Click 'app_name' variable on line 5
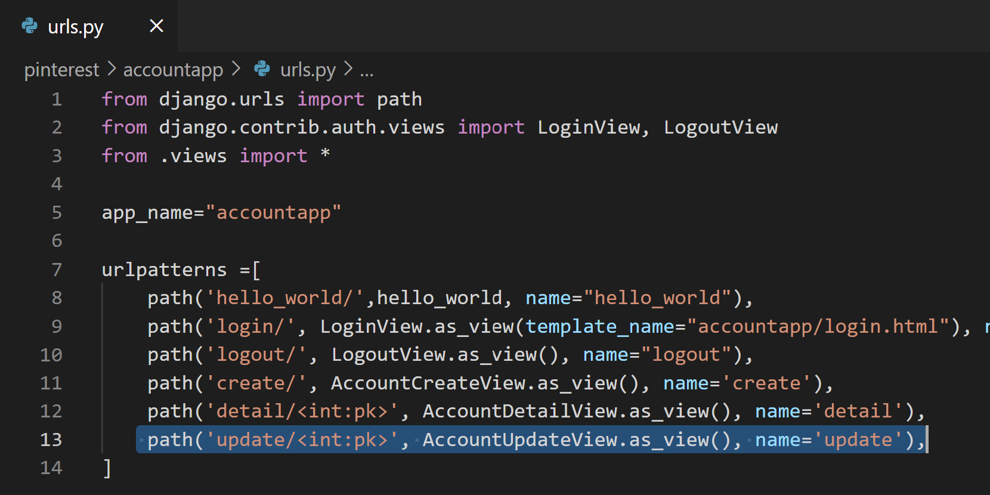This screenshot has width=990, height=495. tap(148, 212)
